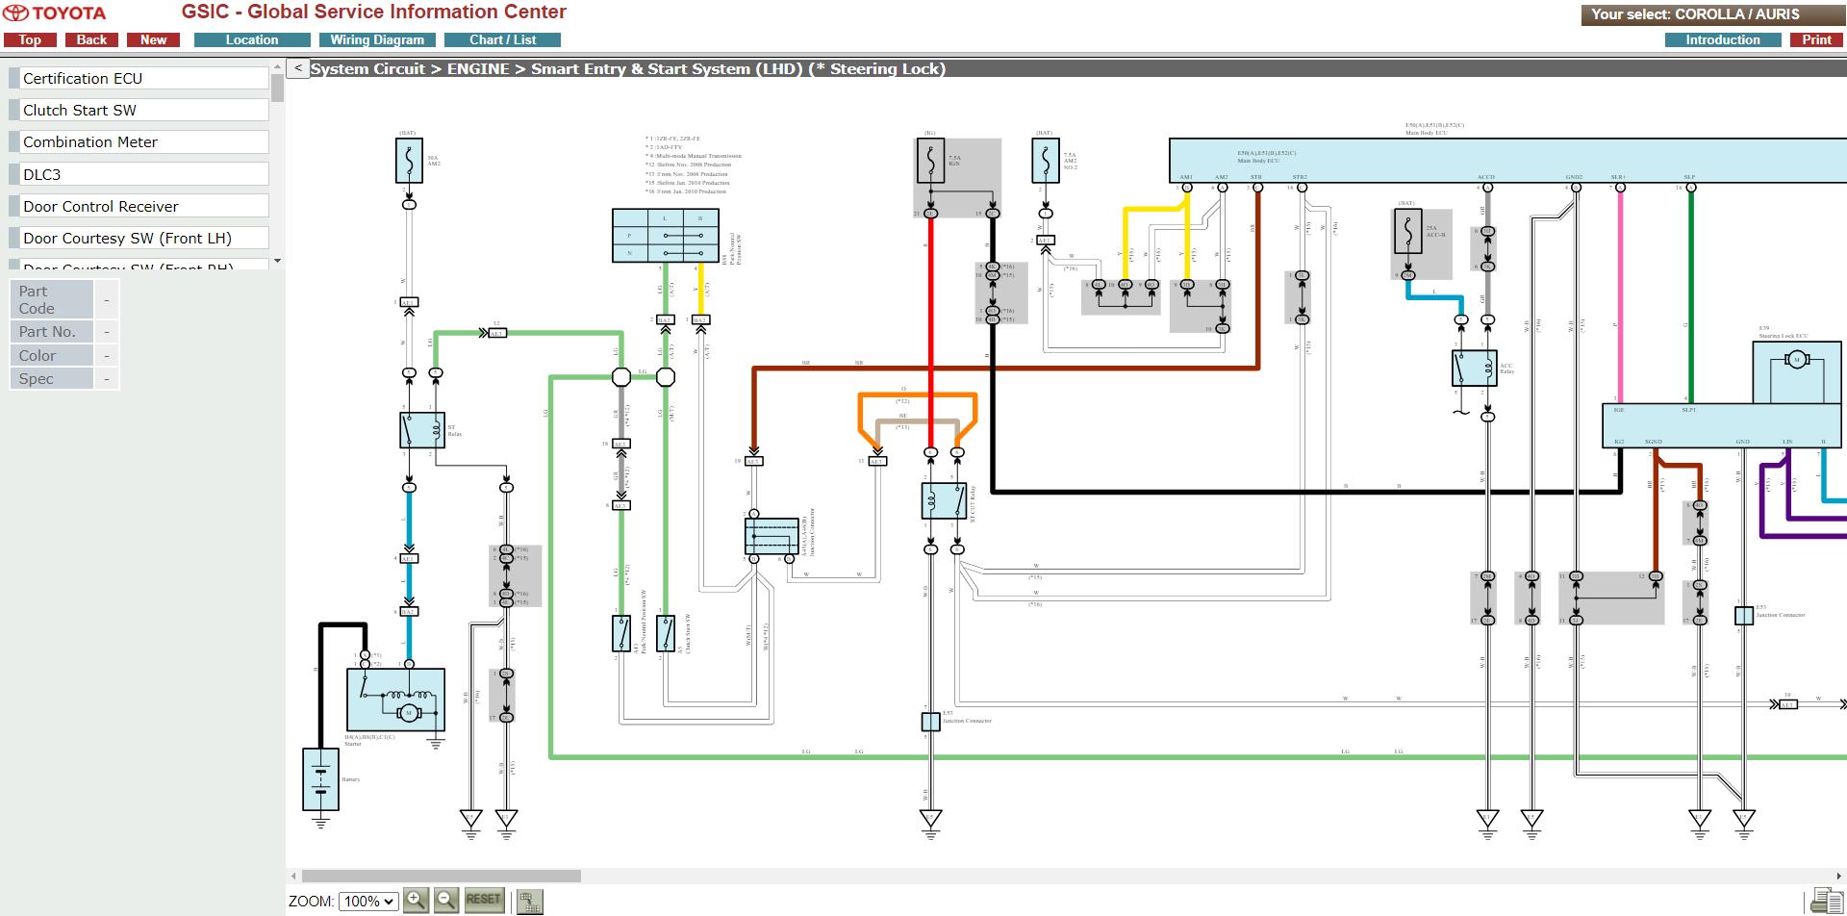Click the "Part Code" label

coord(51,299)
